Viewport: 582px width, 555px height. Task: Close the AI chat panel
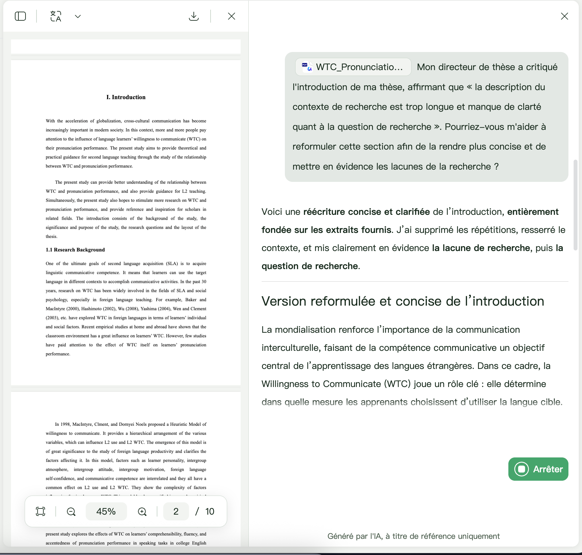tap(565, 16)
